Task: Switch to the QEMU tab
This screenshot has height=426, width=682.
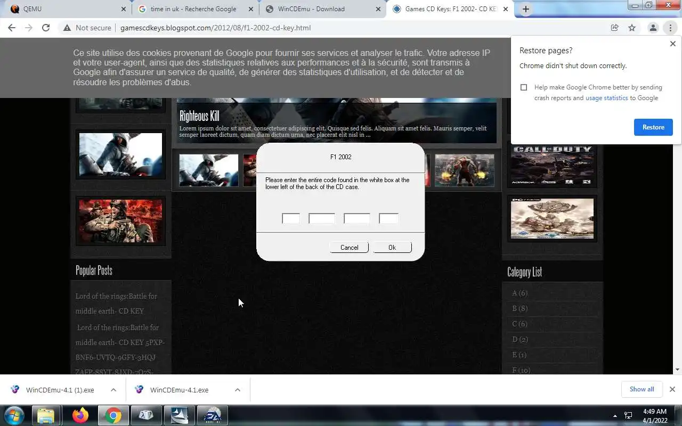Action: tap(66, 9)
